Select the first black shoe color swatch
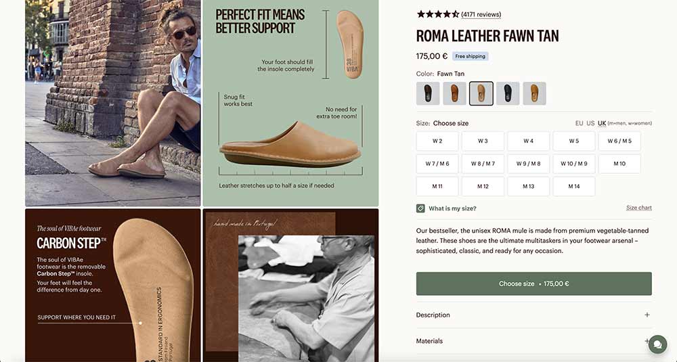The height and width of the screenshot is (362, 677). [428, 93]
